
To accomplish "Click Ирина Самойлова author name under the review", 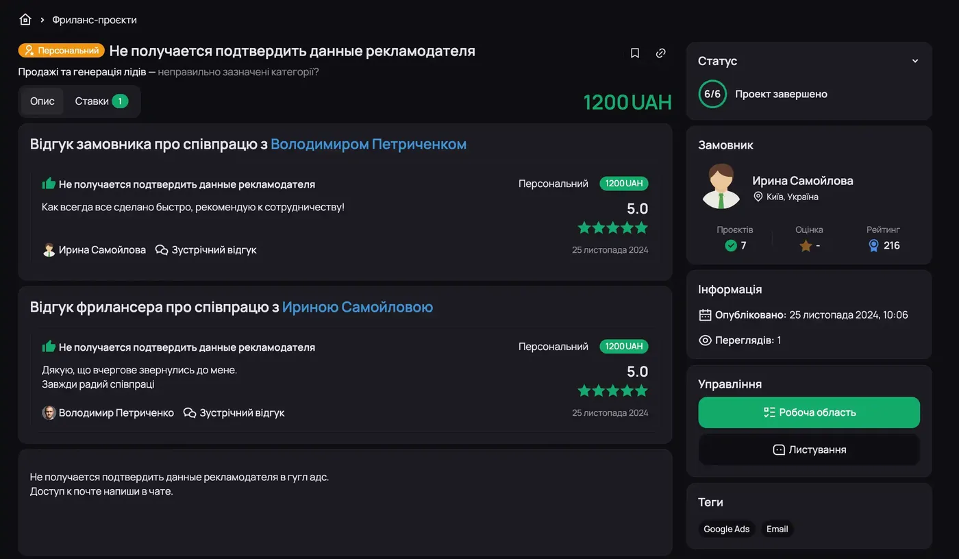I will tap(102, 250).
